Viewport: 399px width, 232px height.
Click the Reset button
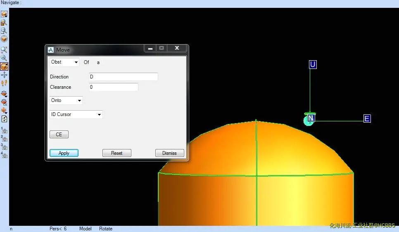116,153
